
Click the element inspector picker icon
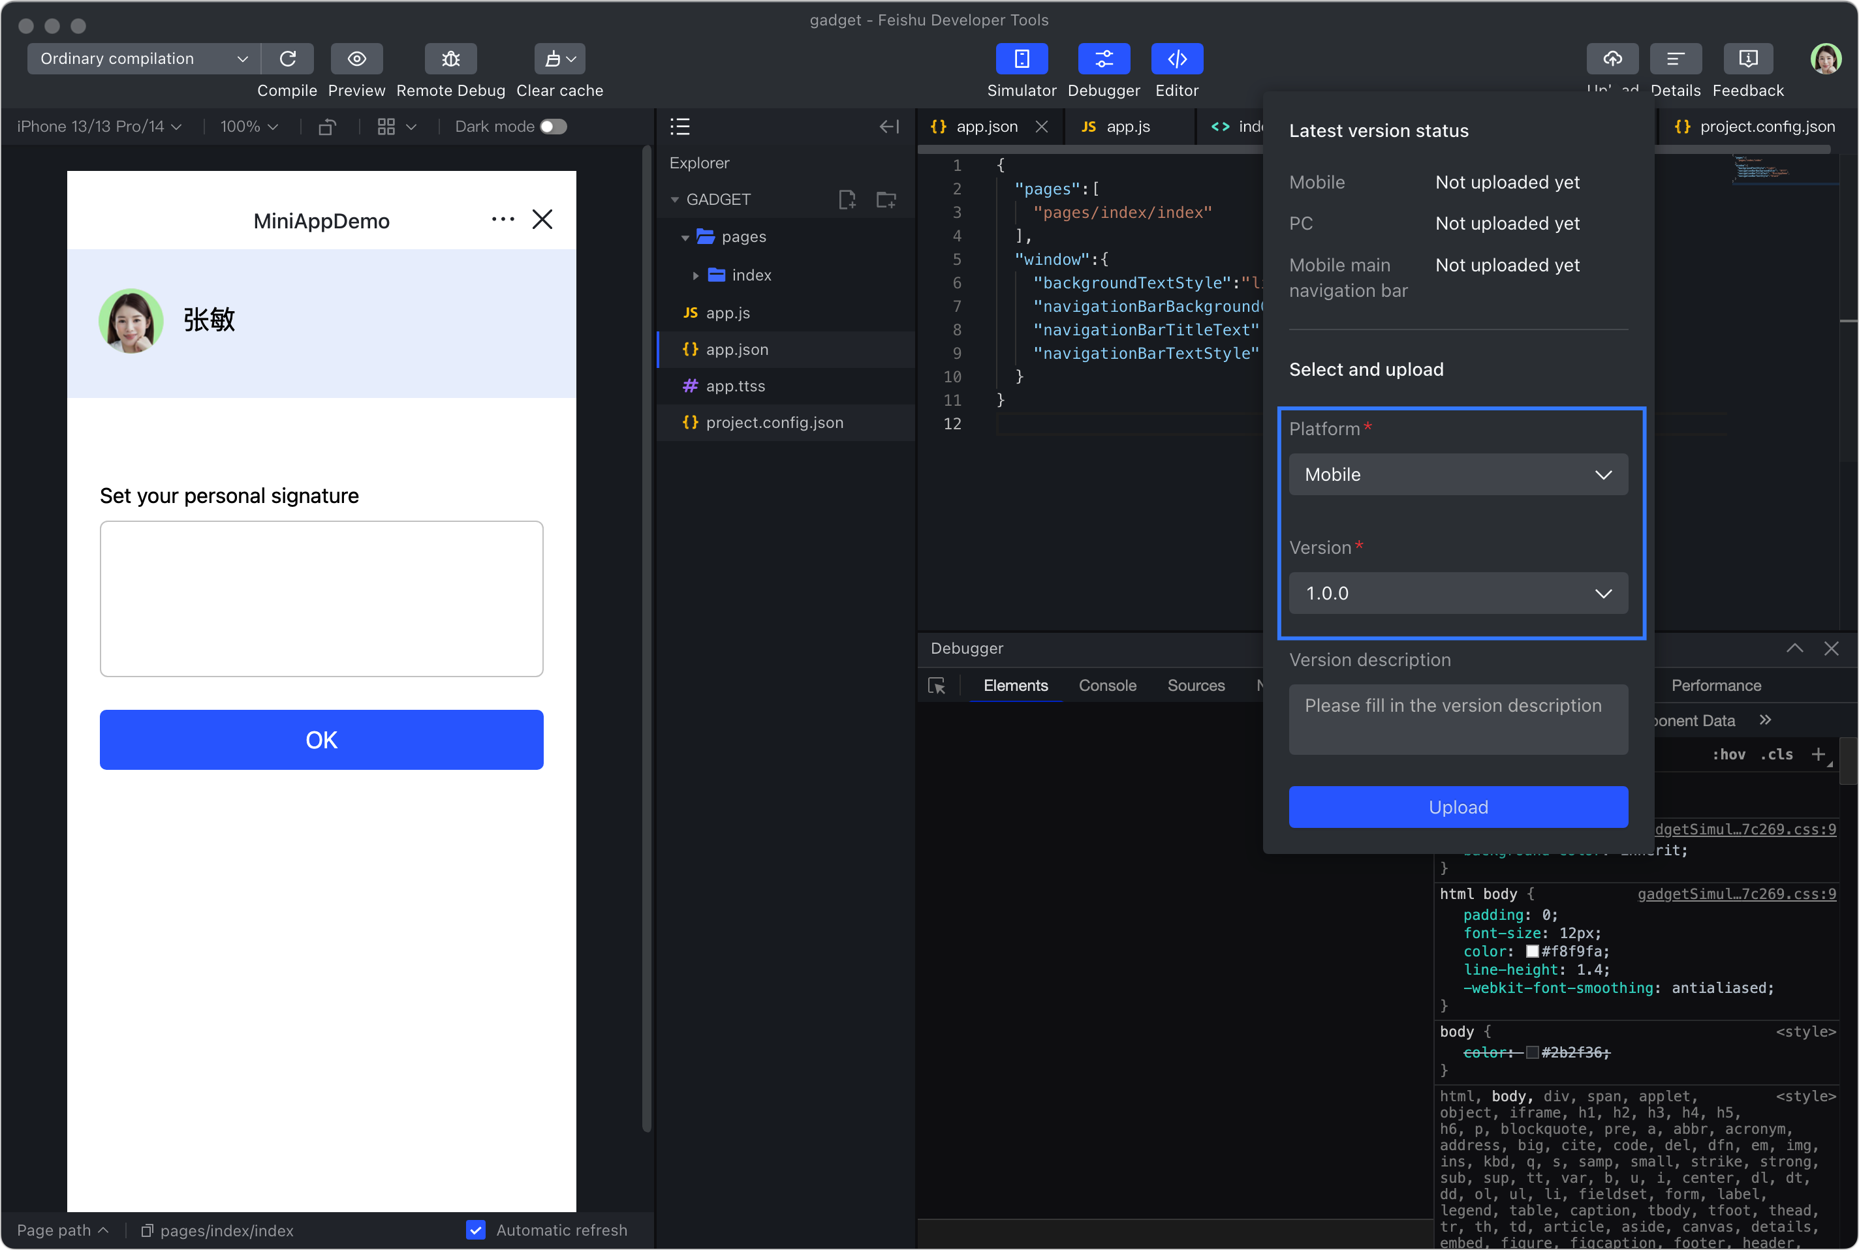[937, 686]
